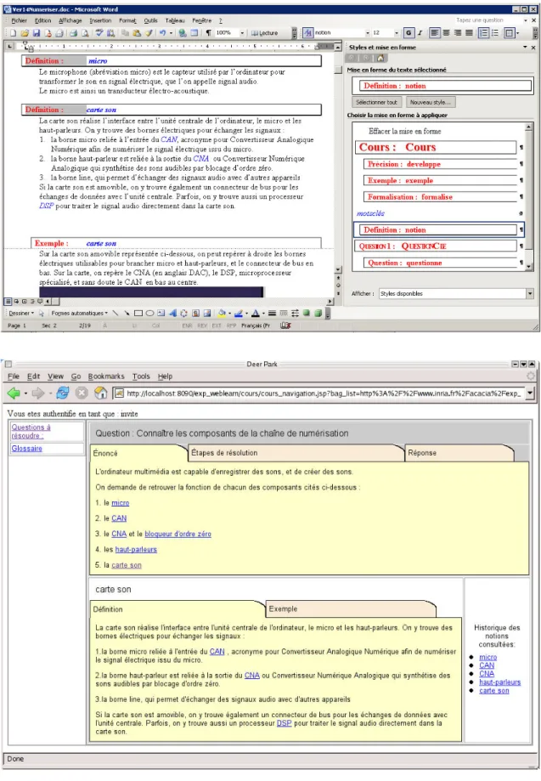Click the font color A icon in drawing toolbar
The width and height of the screenshot is (541, 781).
coord(256,314)
